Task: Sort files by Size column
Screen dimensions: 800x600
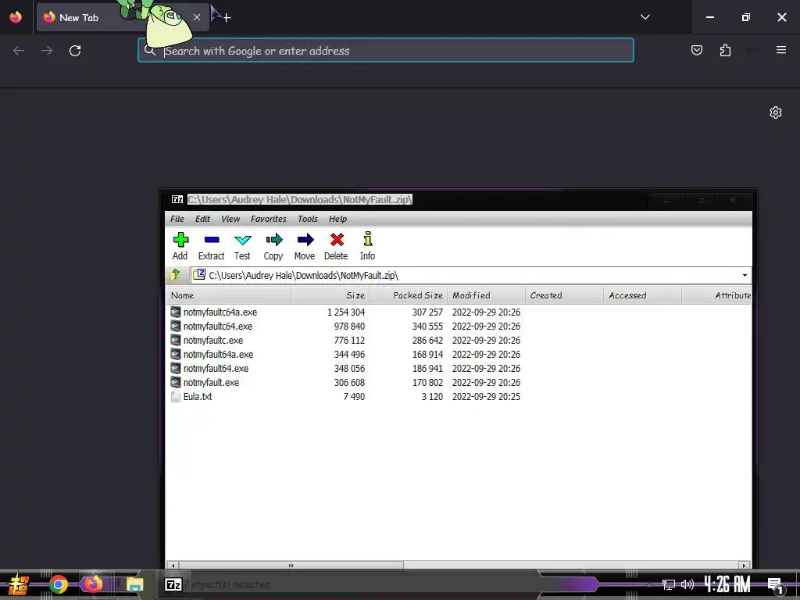Action: (330, 295)
